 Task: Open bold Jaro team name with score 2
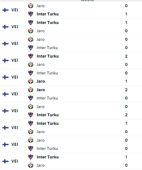[41, 90]
